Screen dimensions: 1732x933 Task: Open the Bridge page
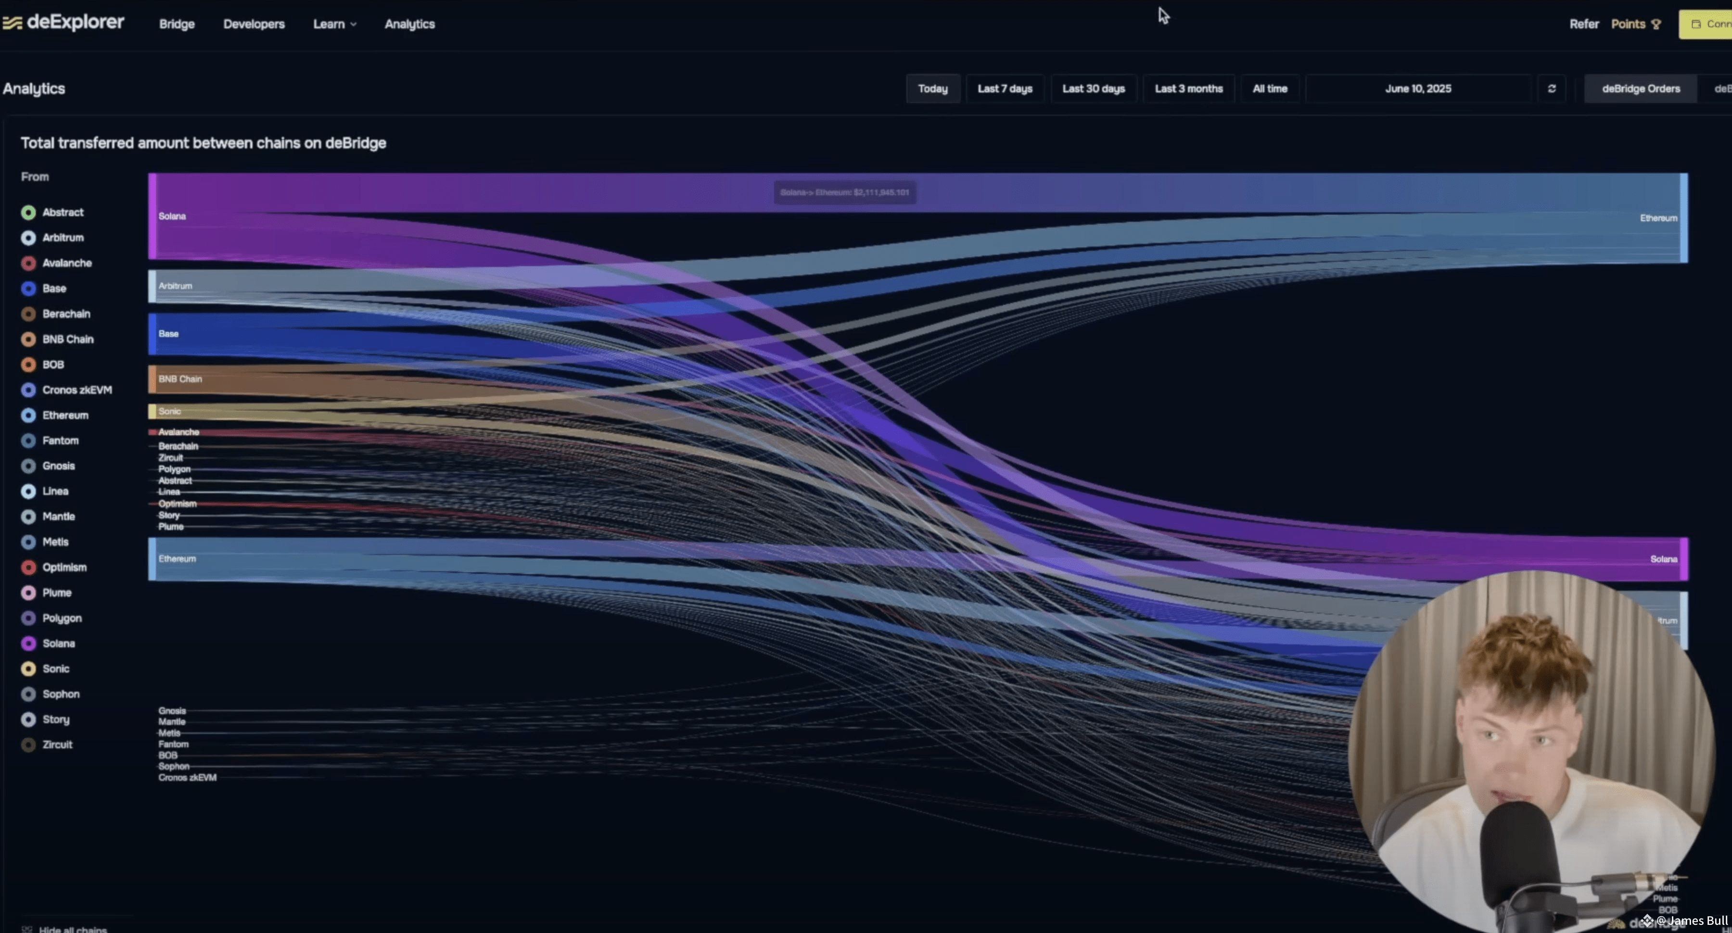(177, 24)
